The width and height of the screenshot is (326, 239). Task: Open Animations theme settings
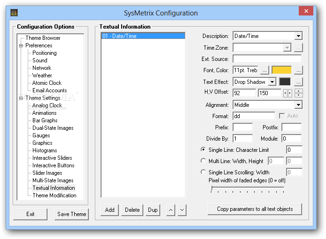pos(45,113)
